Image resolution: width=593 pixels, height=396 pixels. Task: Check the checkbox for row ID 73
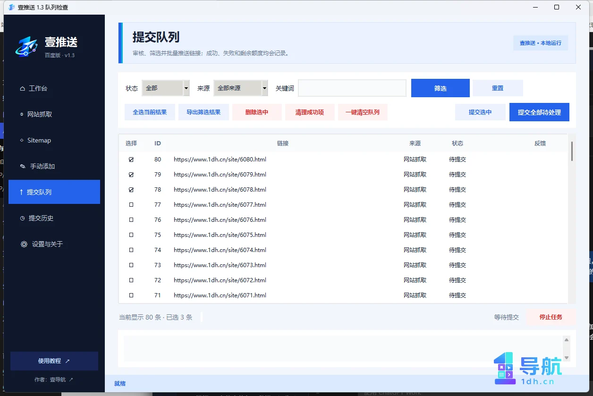tap(131, 265)
